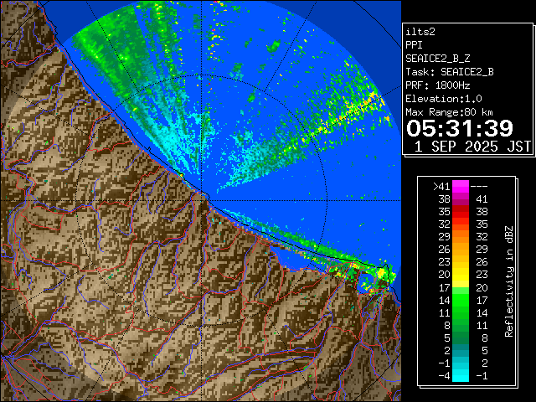
Task: Click the SEAICE2_B_Z product name
Action: coord(437,58)
